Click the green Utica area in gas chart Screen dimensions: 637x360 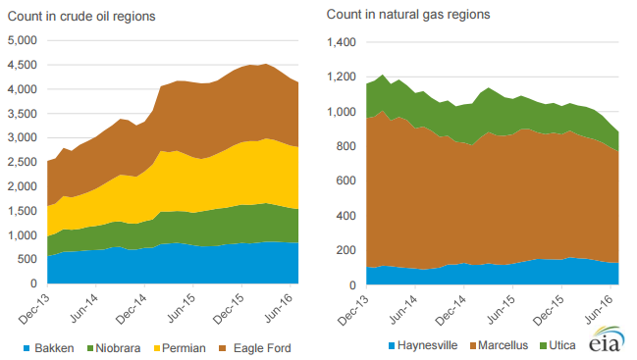click(x=493, y=114)
